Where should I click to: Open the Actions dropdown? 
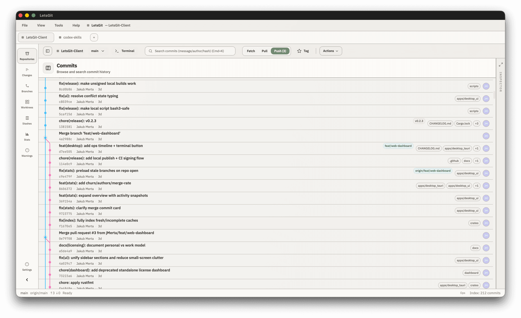(x=330, y=51)
